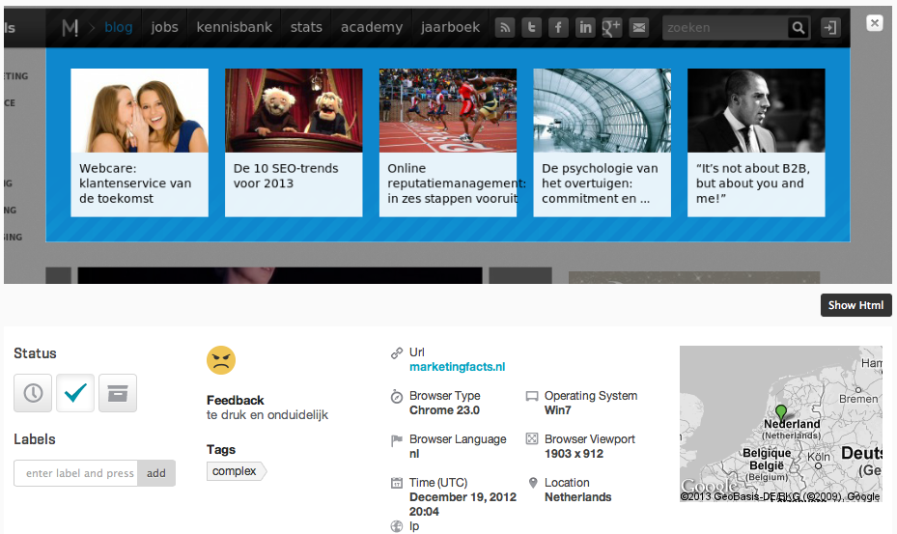Image resolution: width=897 pixels, height=534 pixels.
Task: Open the marketingfacts.nl link
Action: tap(457, 367)
